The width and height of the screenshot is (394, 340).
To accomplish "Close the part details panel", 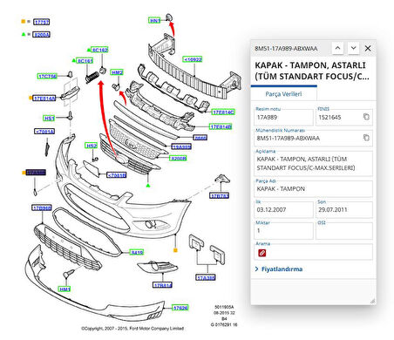I will pyautogui.click(x=368, y=49).
